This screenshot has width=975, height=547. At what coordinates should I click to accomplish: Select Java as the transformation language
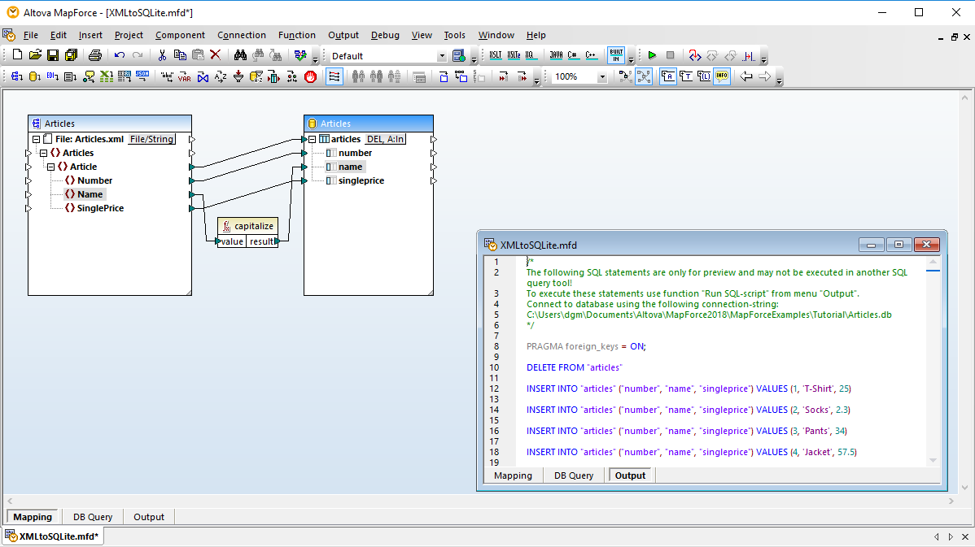[x=556, y=55]
